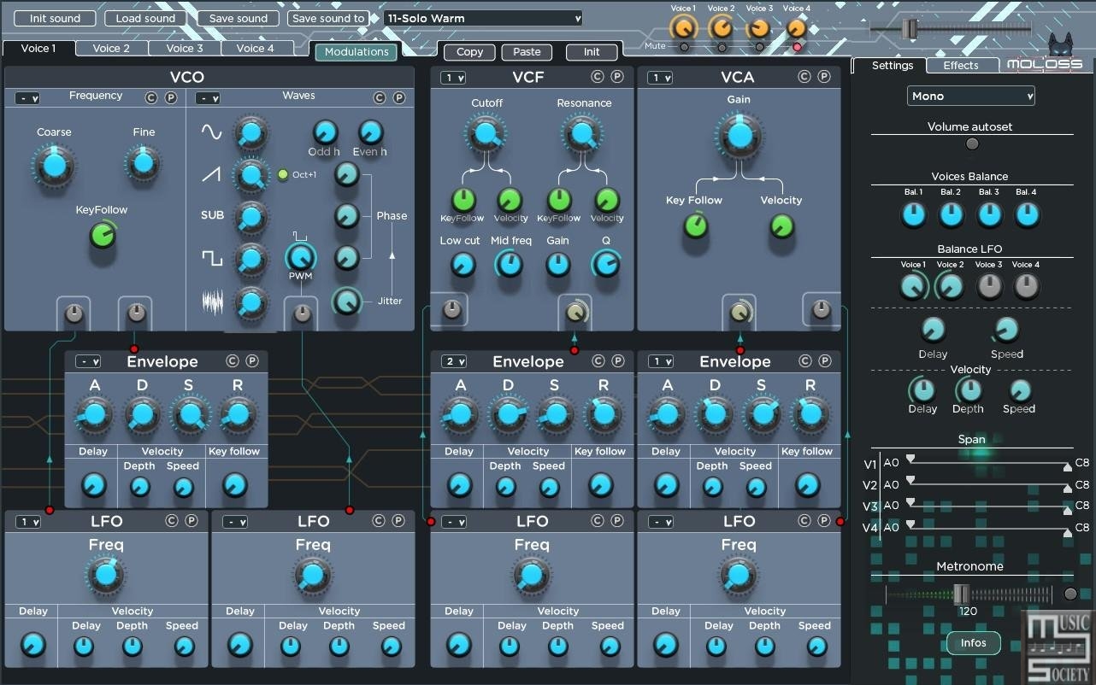Image resolution: width=1096 pixels, height=685 pixels.
Task: Click the Load sound button
Action: tap(145, 18)
